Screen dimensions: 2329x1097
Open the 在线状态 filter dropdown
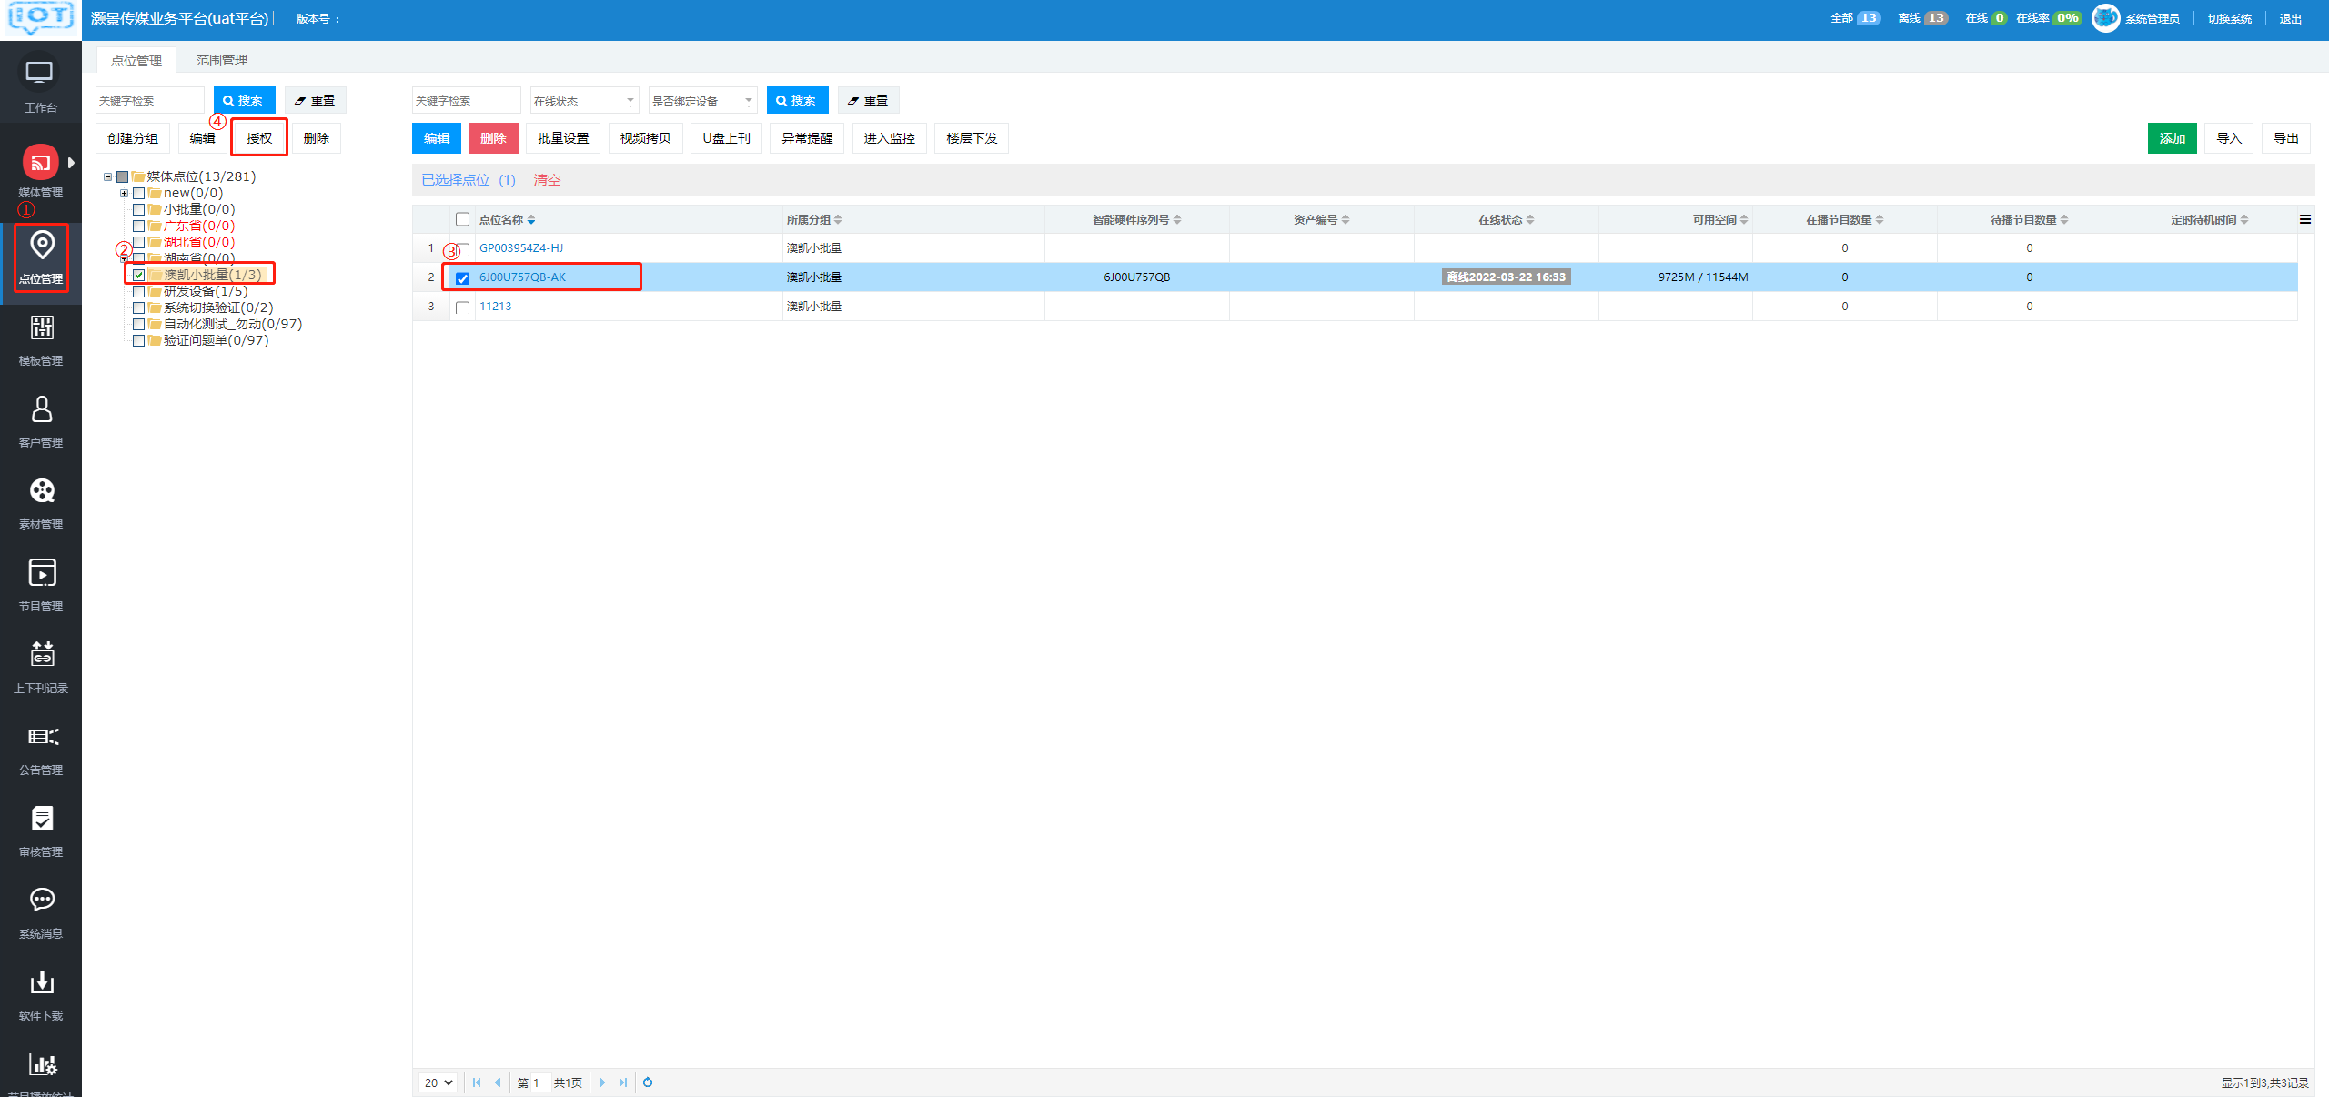(x=584, y=101)
